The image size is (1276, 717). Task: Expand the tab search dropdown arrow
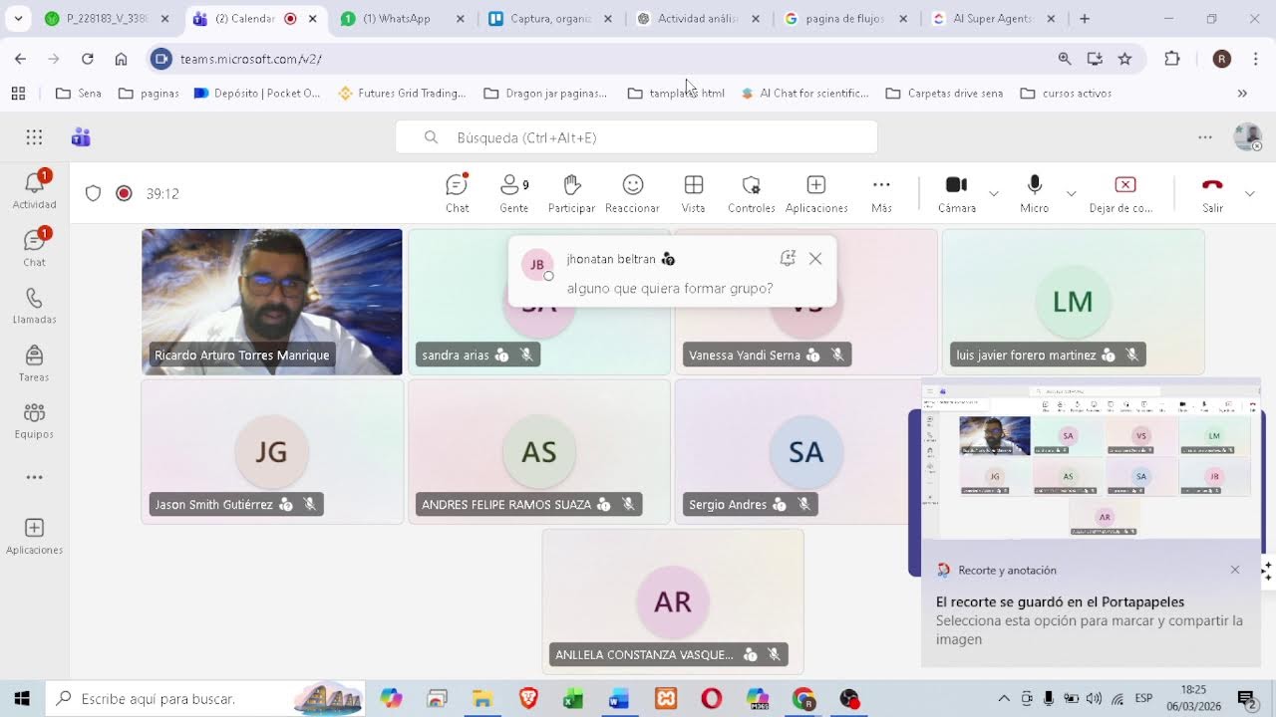coord(18,18)
